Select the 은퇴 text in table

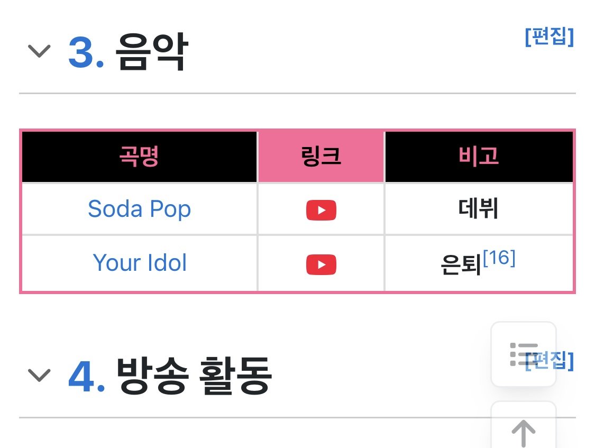click(461, 264)
